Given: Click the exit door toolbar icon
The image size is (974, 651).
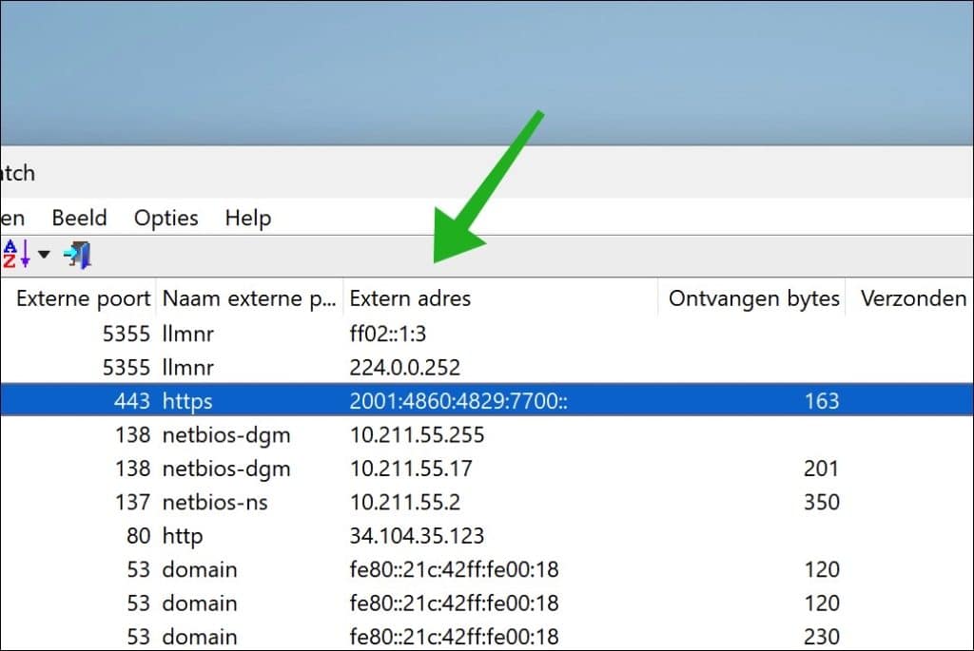Looking at the screenshot, I should pyautogui.click(x=78, y=255).
